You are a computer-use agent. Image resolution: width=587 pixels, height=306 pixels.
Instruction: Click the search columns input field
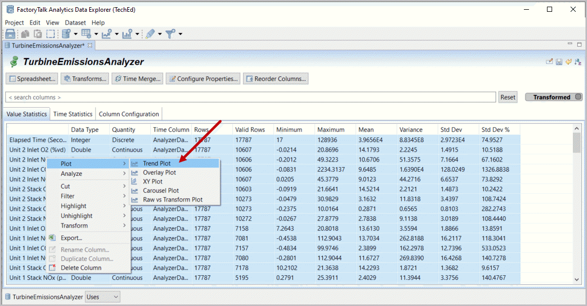click(250, 97)
